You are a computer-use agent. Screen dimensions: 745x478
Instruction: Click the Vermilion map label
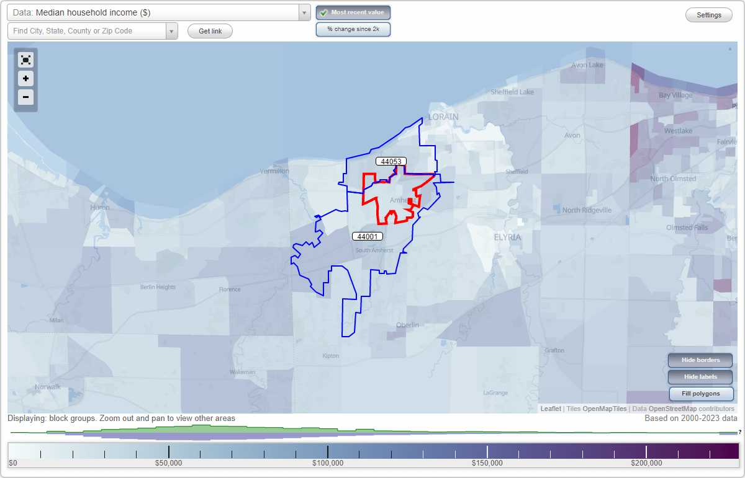[274, 171]
